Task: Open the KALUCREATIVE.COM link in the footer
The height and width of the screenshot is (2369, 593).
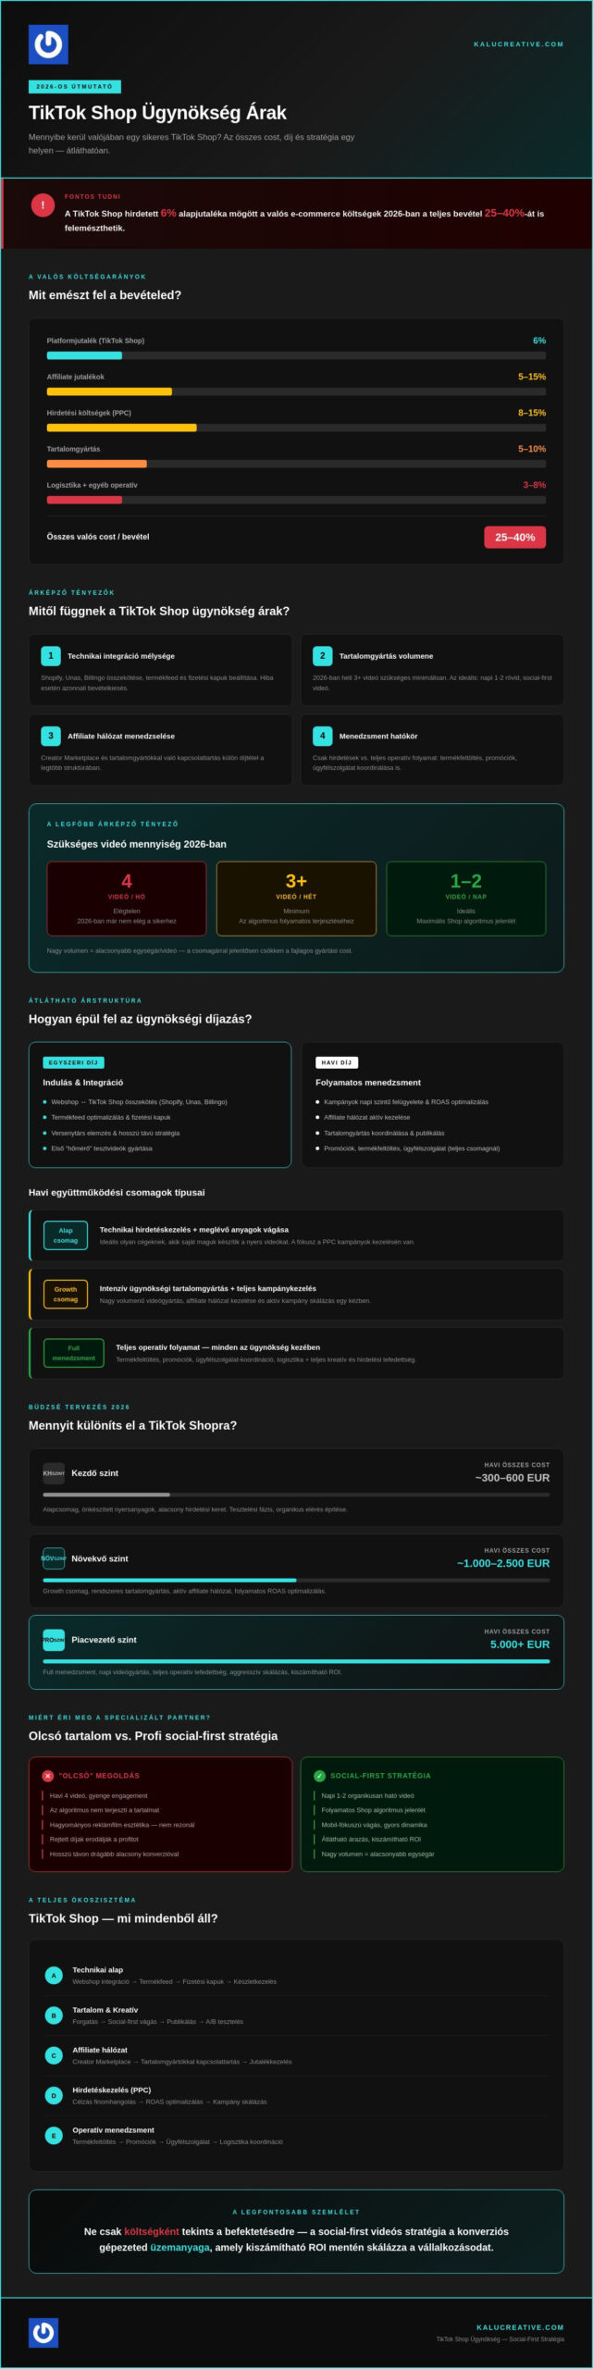Action: [x=520, y=2326]
